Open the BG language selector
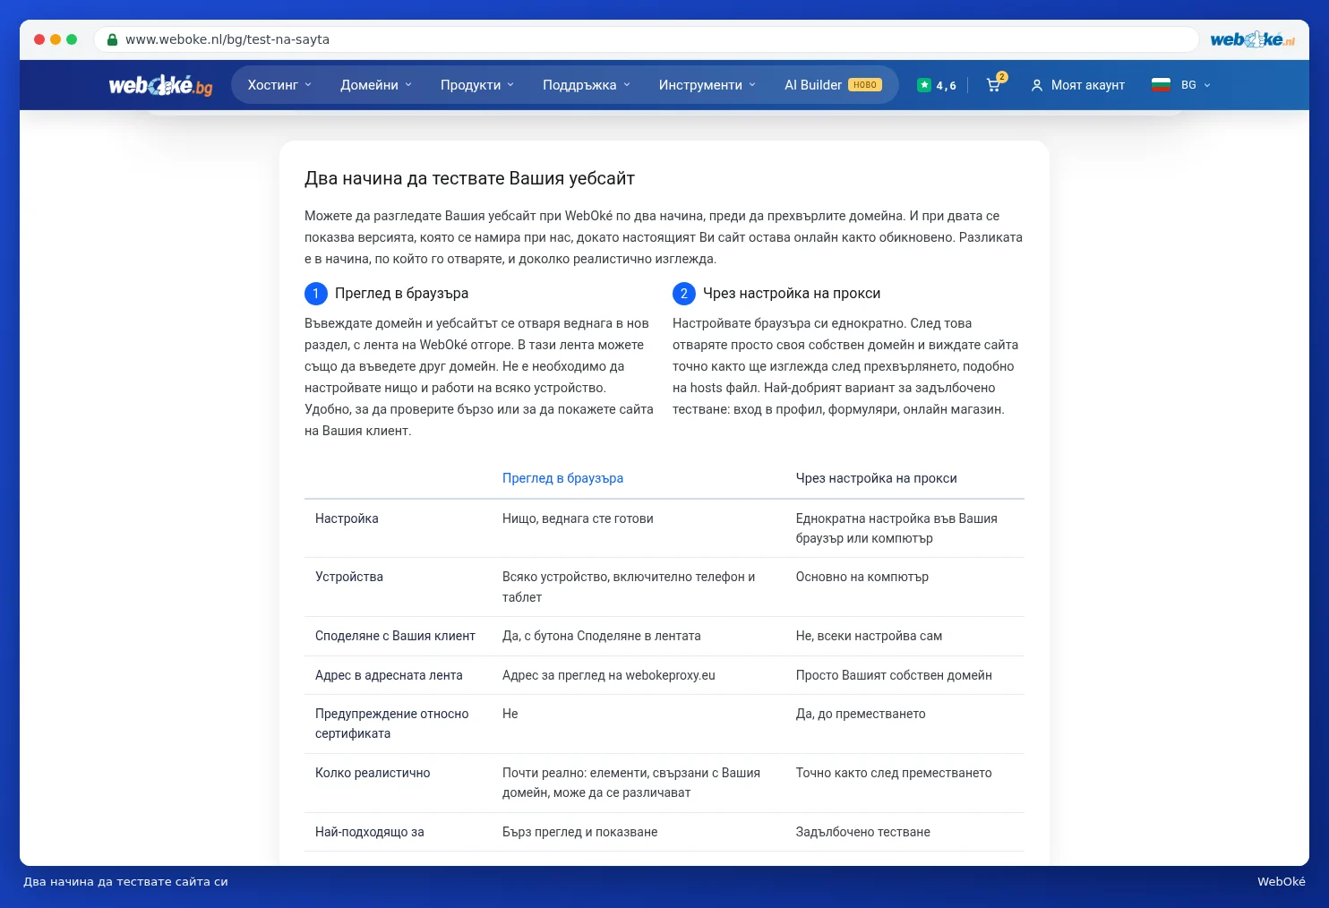 (x=1196, y=85)
